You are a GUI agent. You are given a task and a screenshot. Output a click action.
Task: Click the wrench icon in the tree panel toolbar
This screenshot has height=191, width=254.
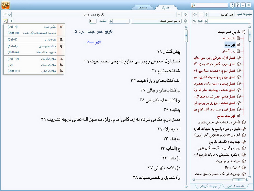(195, 21)
